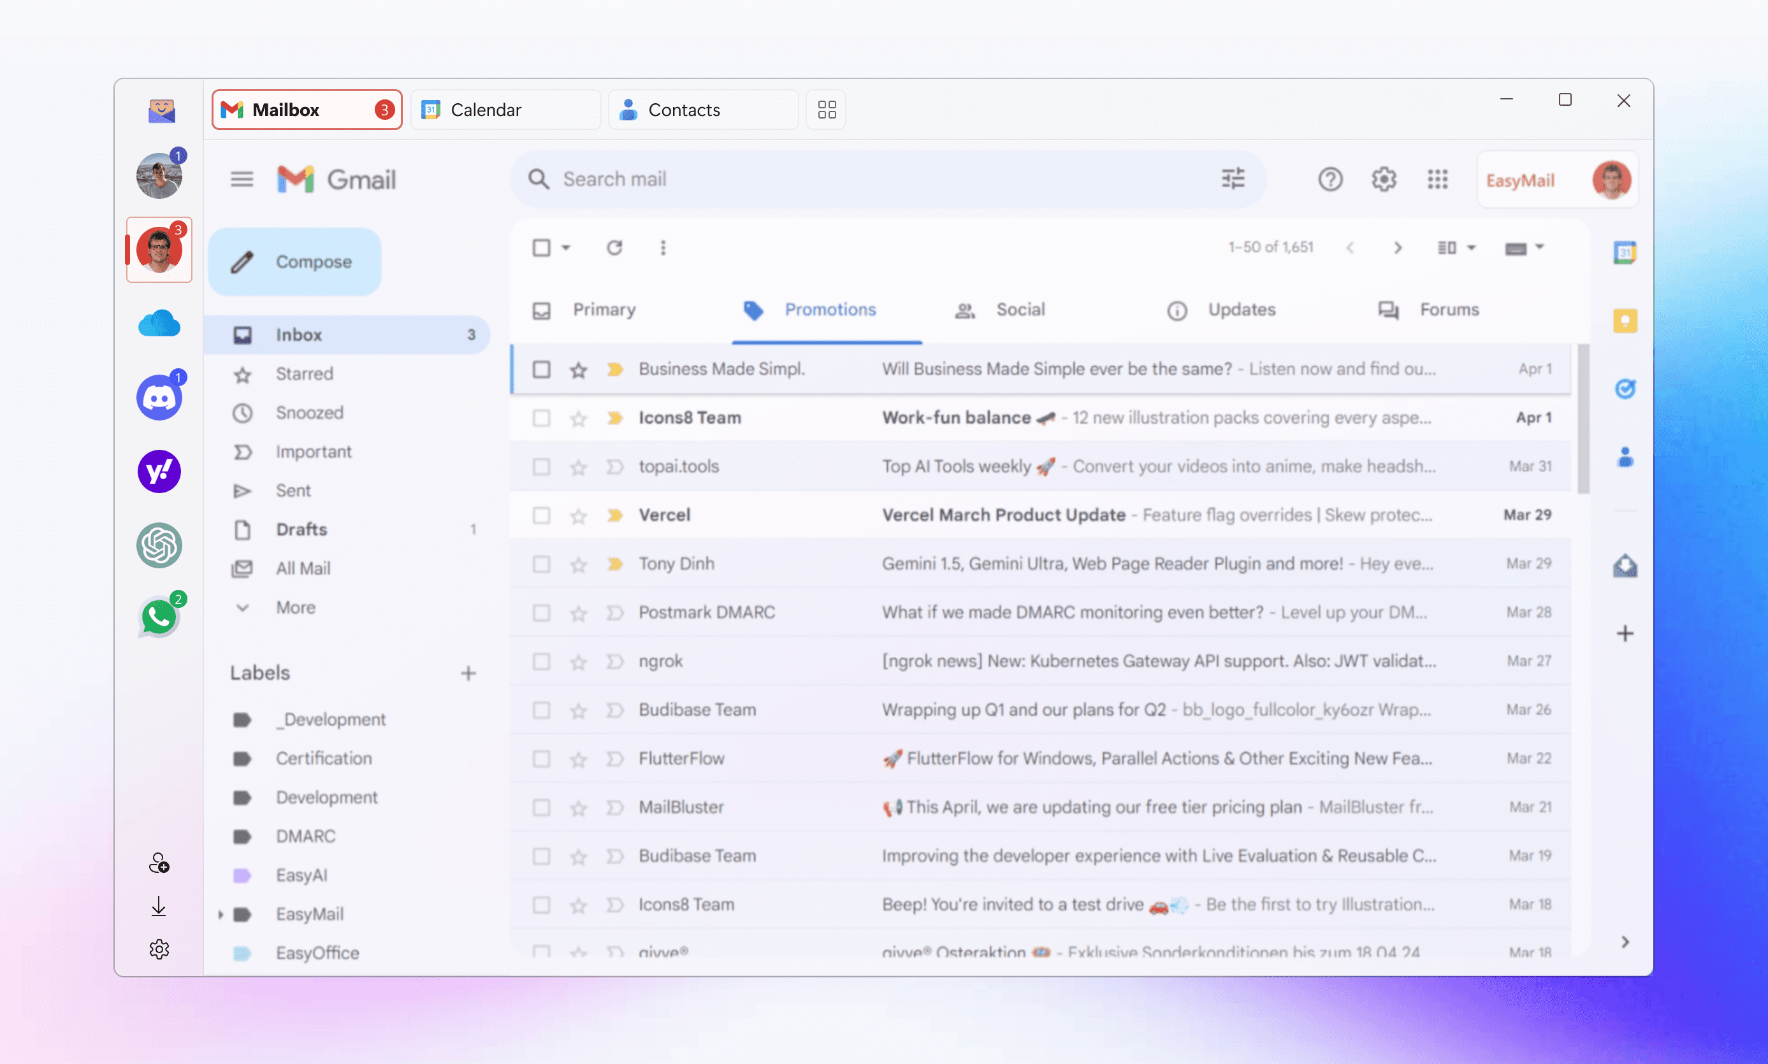The image size is (1768, 1064).
Task: Select the iCloud sidebar icon
Action: coord(159,323)
